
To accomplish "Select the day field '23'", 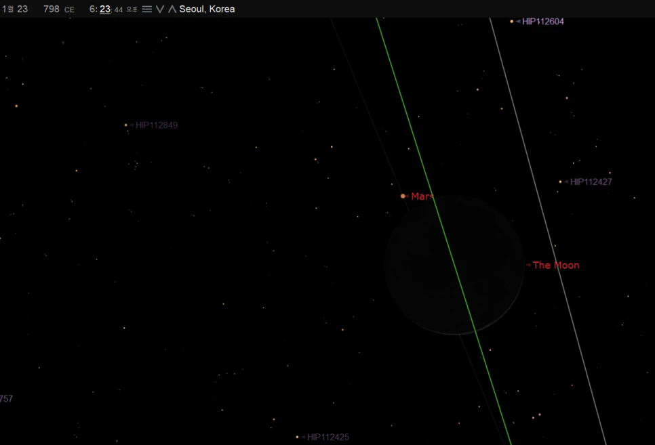I will (x=22, y=9).
